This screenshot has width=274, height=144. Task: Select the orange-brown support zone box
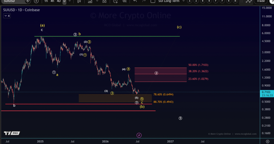(x=115, y=98)
